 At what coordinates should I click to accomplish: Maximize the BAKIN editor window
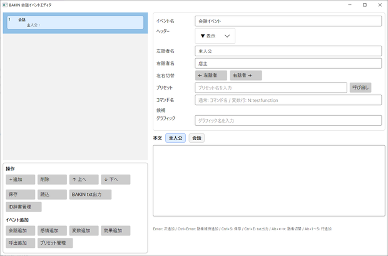coord(365,5)
